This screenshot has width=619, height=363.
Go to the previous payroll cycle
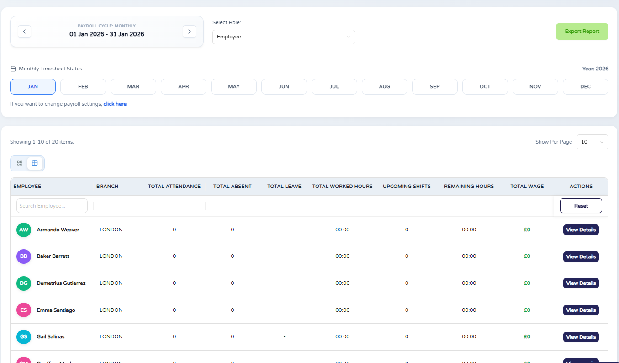tap(24, 32)
